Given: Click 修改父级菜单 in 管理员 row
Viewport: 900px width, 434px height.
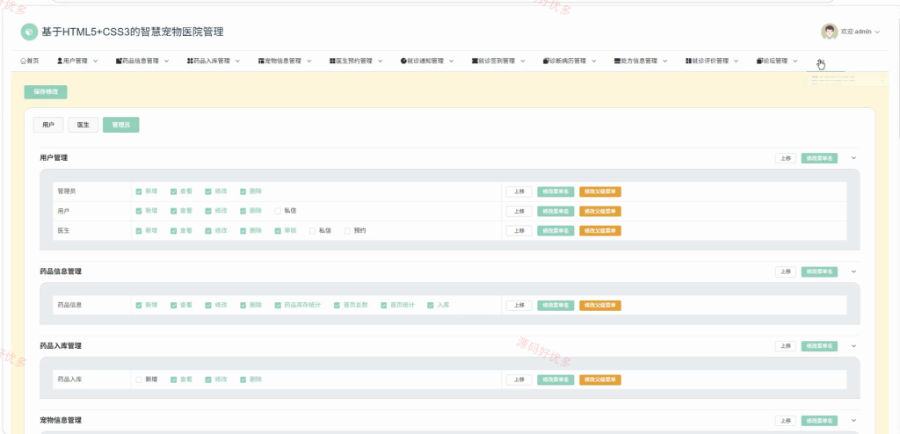Looking at the screenshot, I should pyautogui.click(x=600, y=192).
